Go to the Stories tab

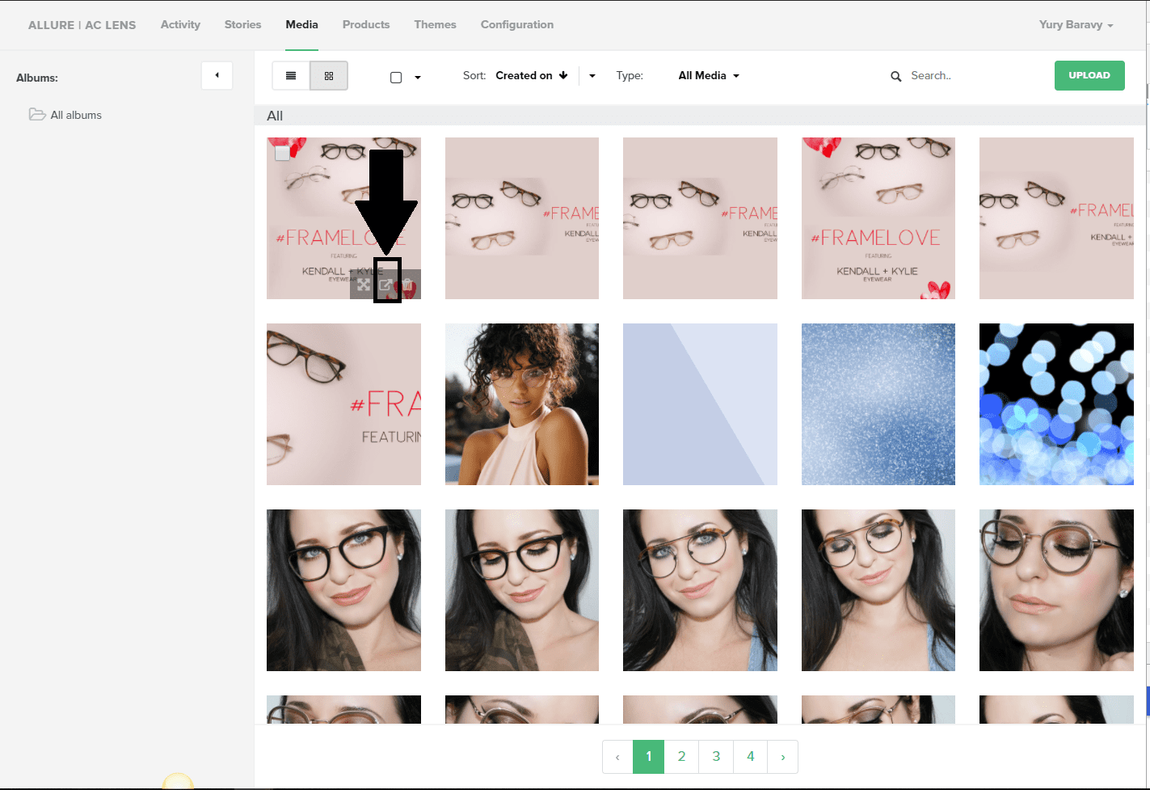(x=242, y=24)
